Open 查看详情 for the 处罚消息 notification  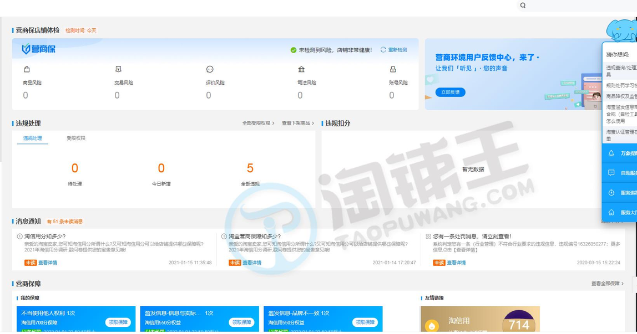click(x=456, y=263)
